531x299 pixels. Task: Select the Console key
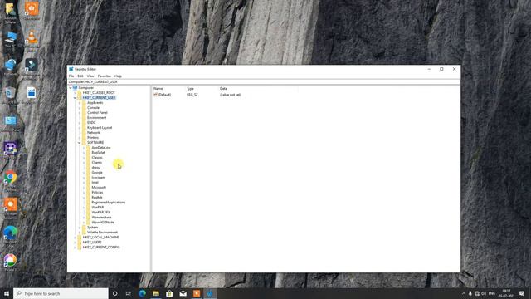pos(93,107)
